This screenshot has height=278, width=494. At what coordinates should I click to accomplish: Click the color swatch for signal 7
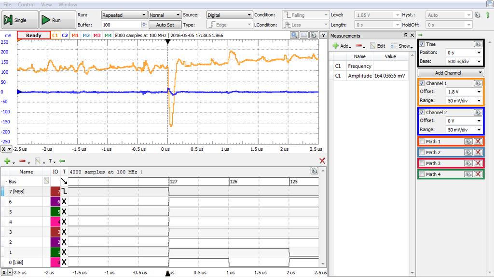(x=55, y=192)
